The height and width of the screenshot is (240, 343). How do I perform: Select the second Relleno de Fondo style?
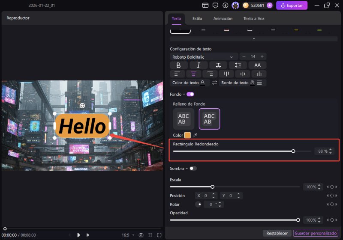[x=209, y=119]
